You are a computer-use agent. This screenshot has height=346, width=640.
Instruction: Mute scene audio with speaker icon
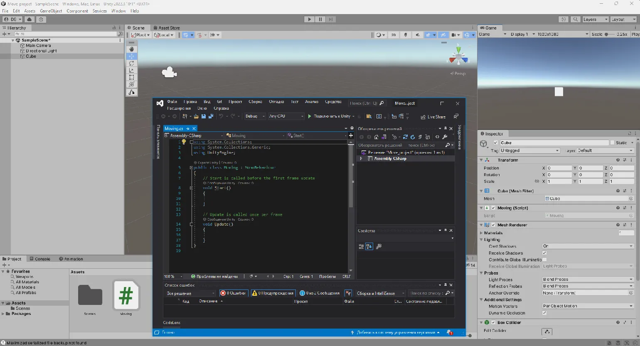pos(418,35)
